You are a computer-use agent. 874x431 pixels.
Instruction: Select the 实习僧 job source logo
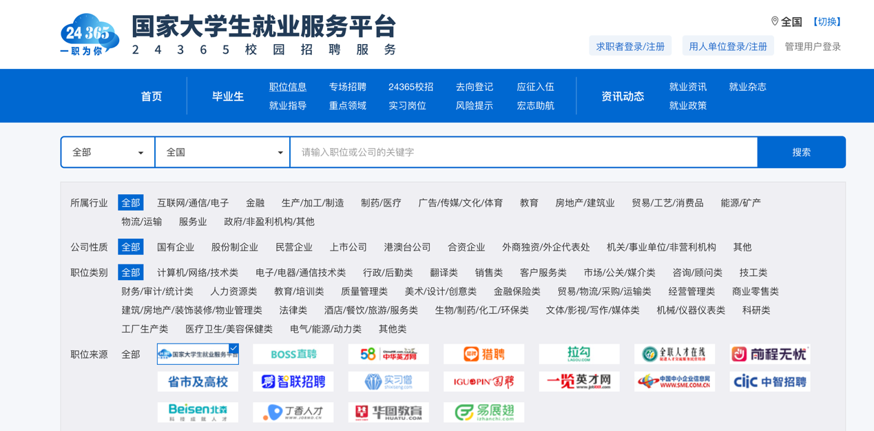(388, 381)
